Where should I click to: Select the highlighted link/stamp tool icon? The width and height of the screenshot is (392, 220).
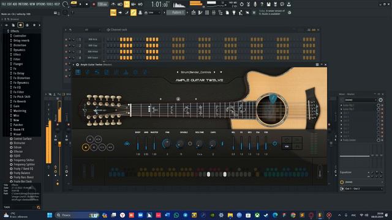pos(134,12)
